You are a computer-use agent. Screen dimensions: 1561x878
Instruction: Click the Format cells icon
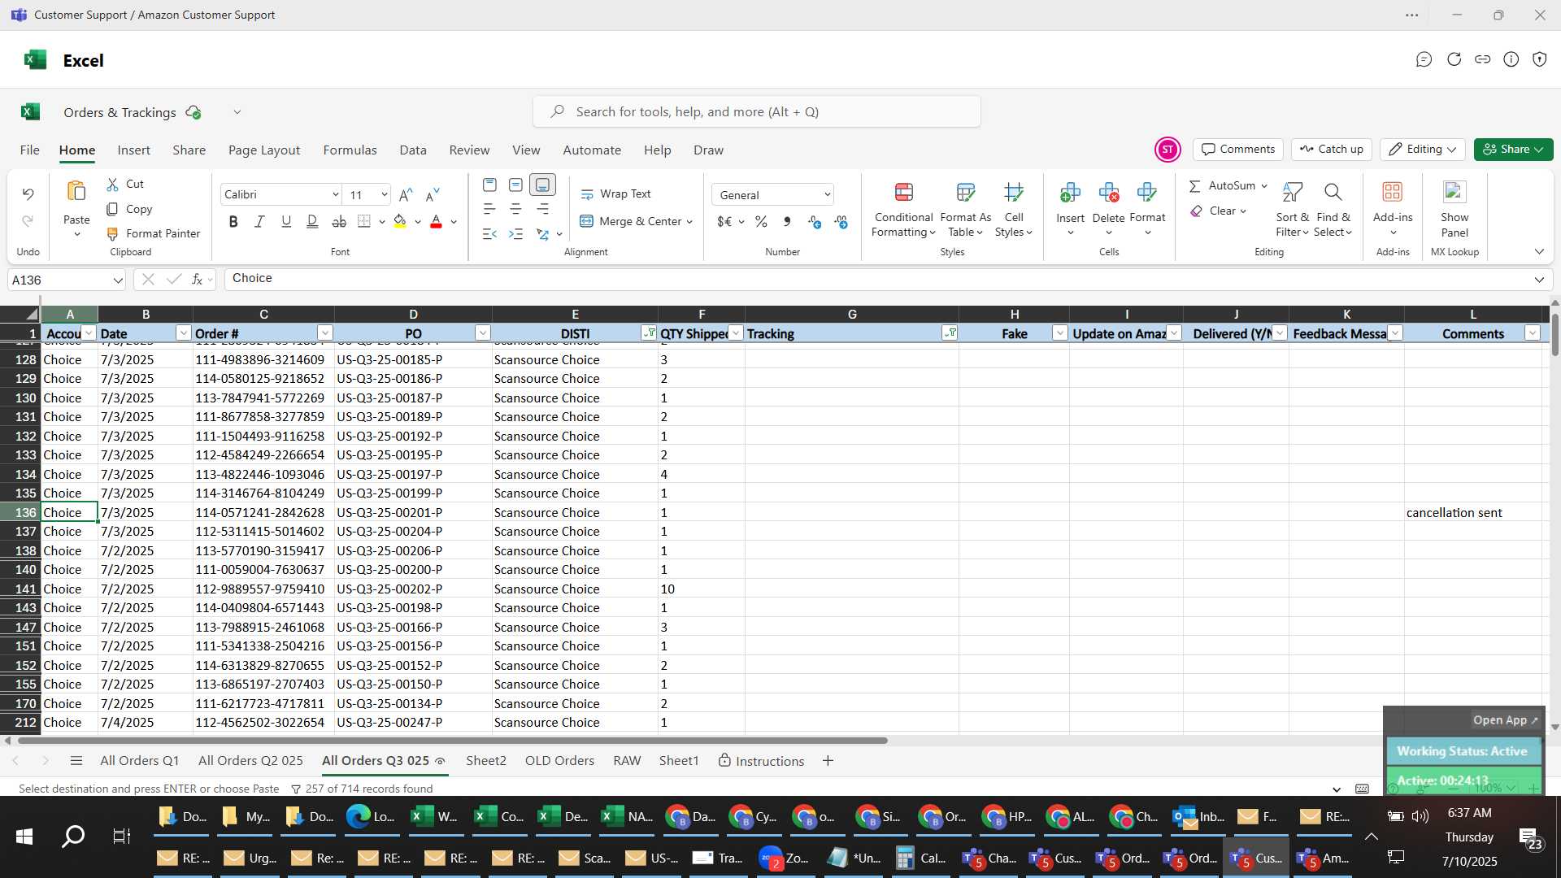(x=1147, y=193)
